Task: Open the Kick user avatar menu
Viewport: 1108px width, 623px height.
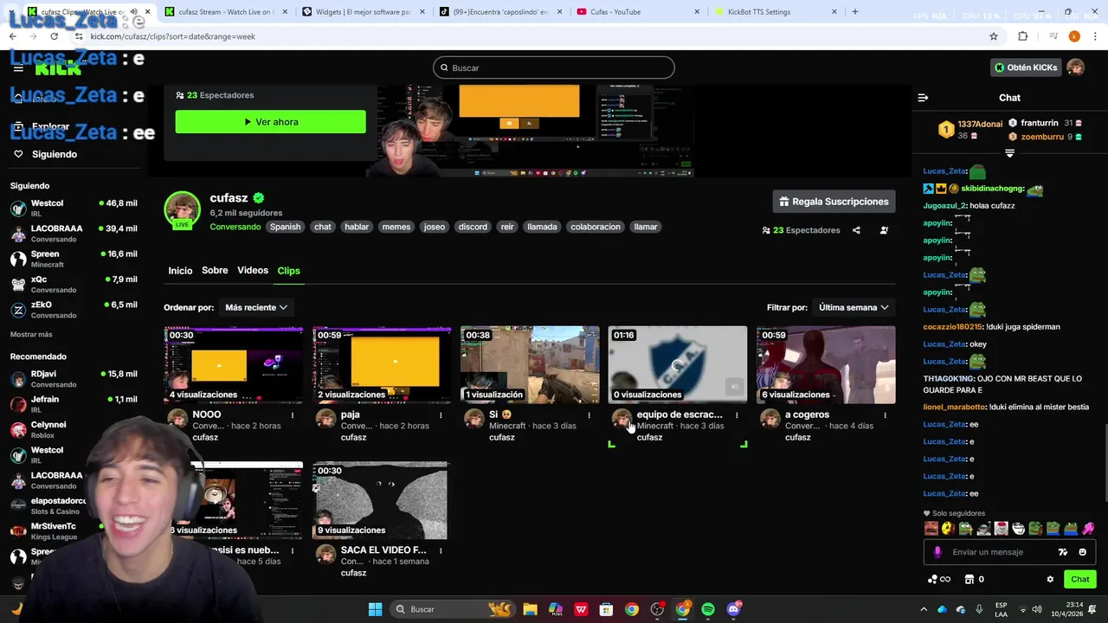Action: click(1075, 67)
